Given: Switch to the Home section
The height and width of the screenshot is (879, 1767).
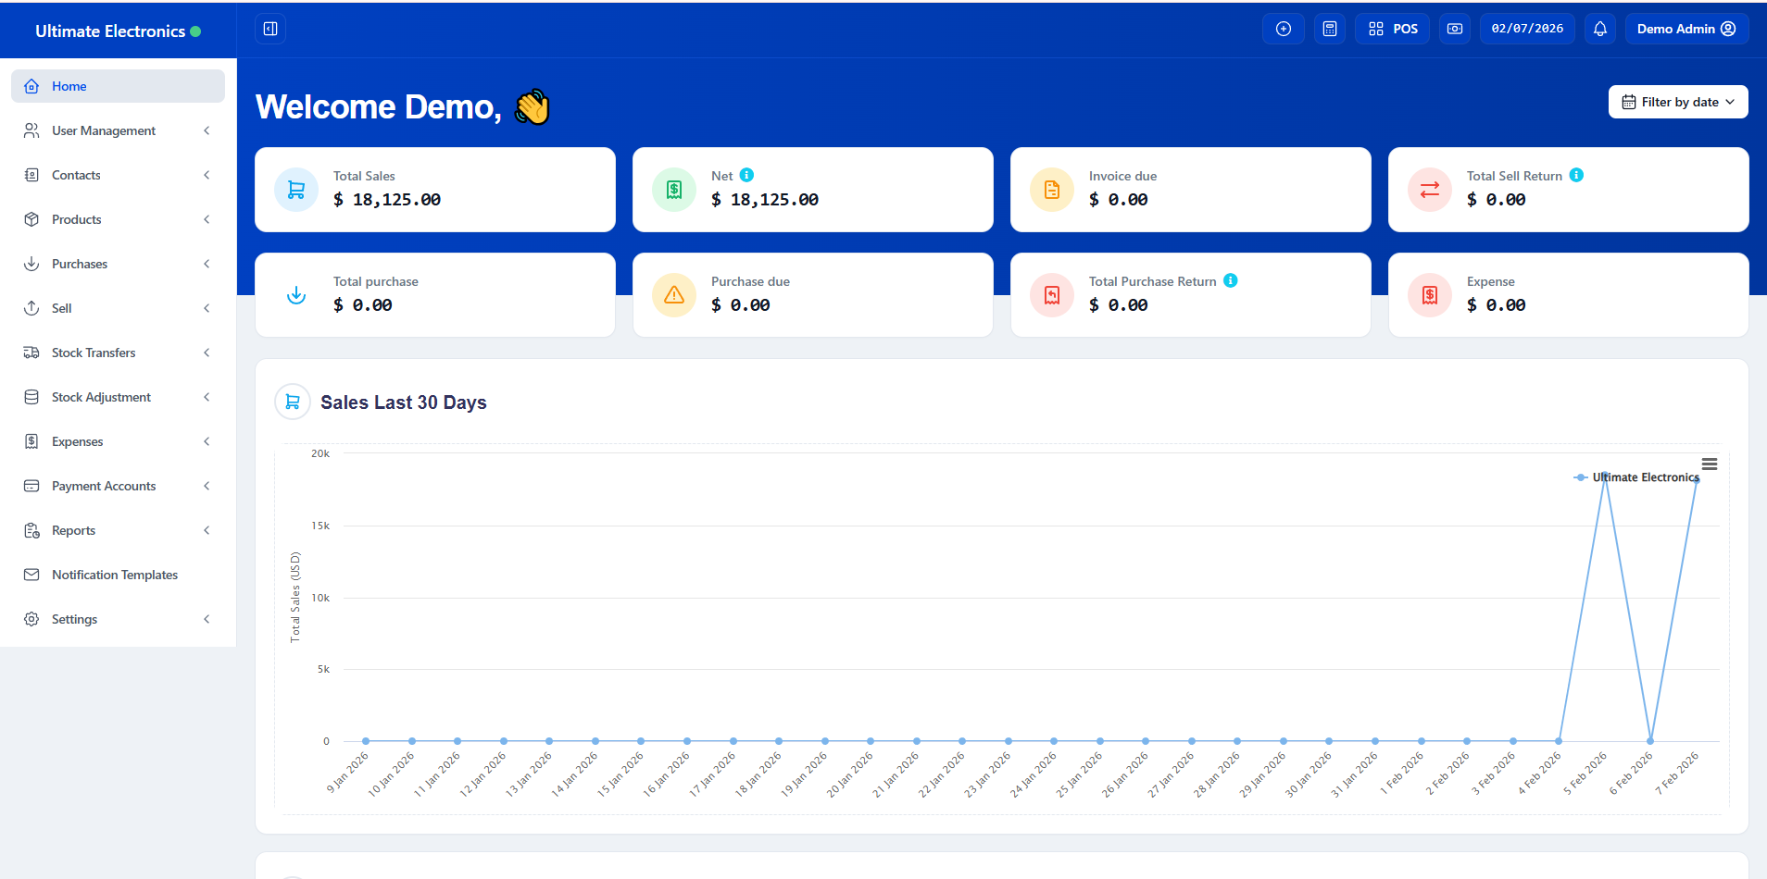Looking at the screenshot, I should coord(69,85).
